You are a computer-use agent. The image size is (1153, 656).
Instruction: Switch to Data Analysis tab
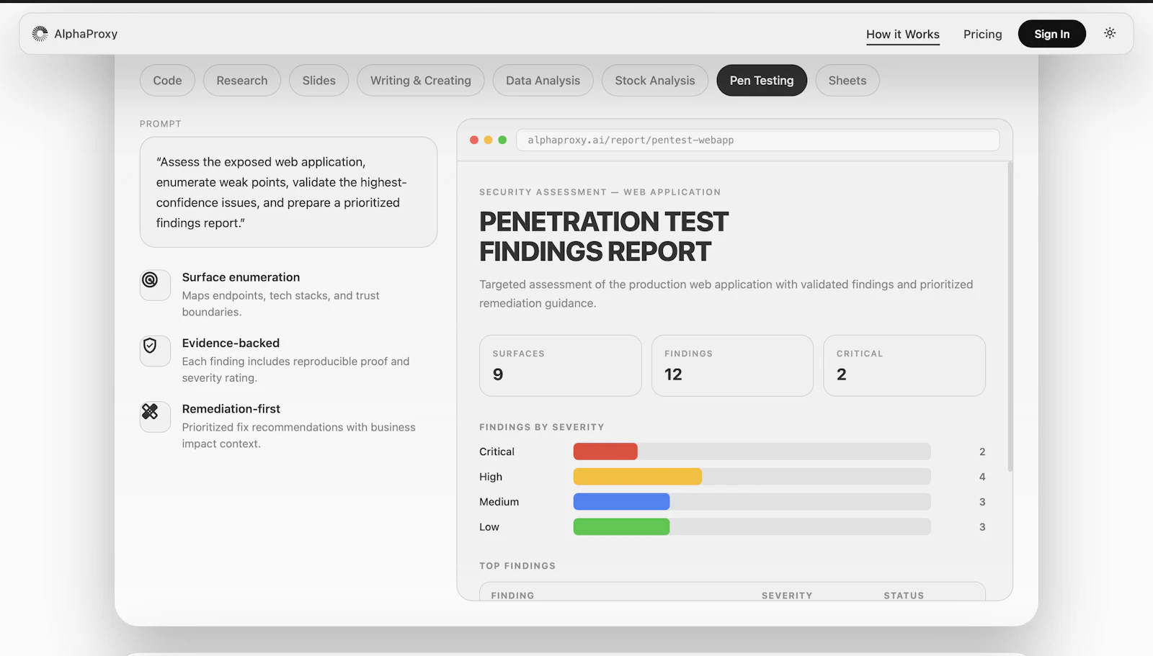(543, 81)
